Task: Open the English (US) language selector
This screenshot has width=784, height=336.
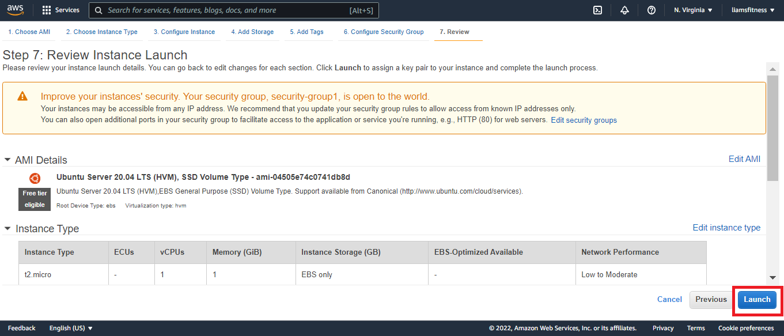Action: coord(71,328)
